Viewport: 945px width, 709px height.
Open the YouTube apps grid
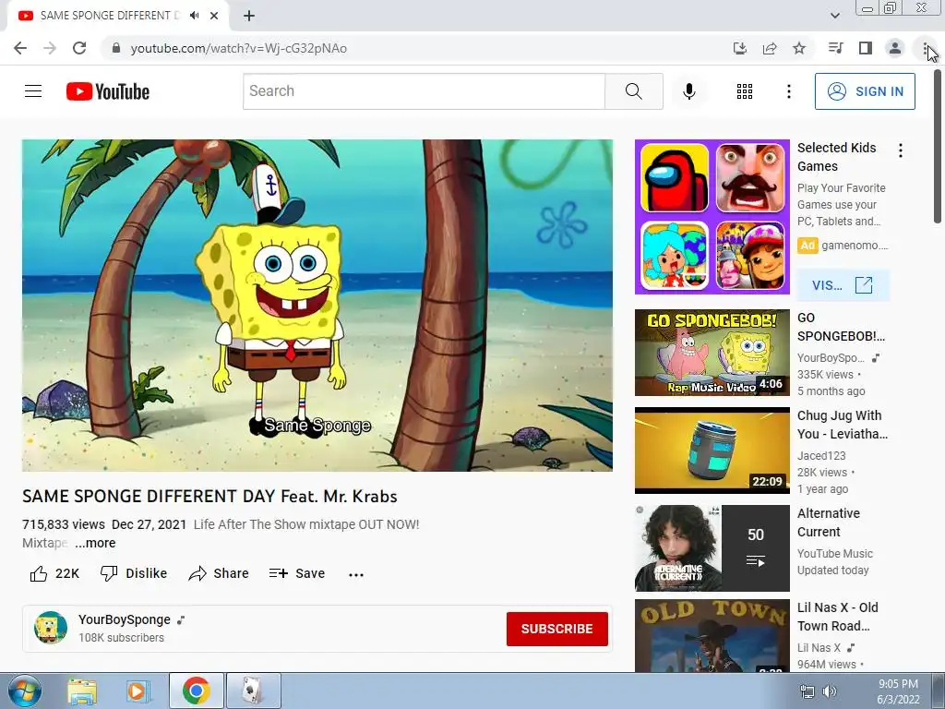point(745,91)
